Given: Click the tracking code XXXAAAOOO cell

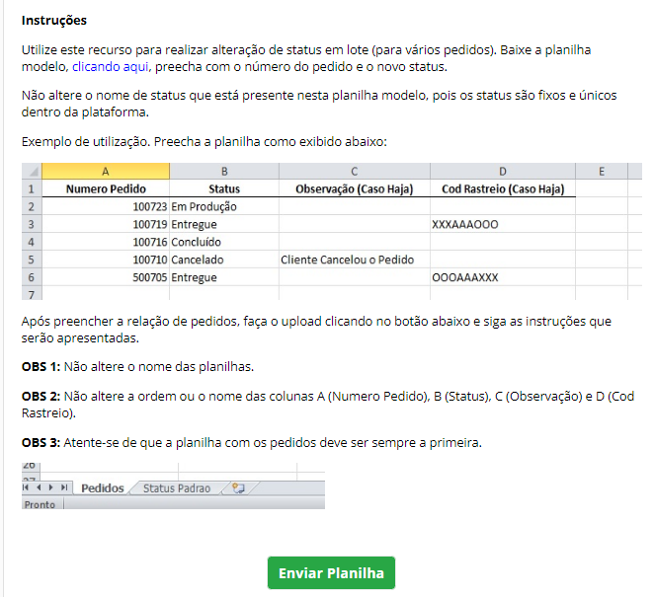Looking at the screenshot, I should [503, 224].
